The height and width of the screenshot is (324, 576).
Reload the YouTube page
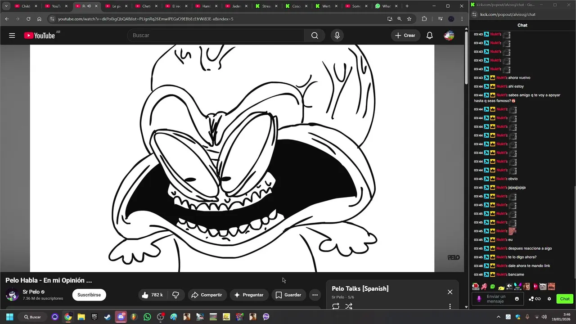tap(28, 19)
